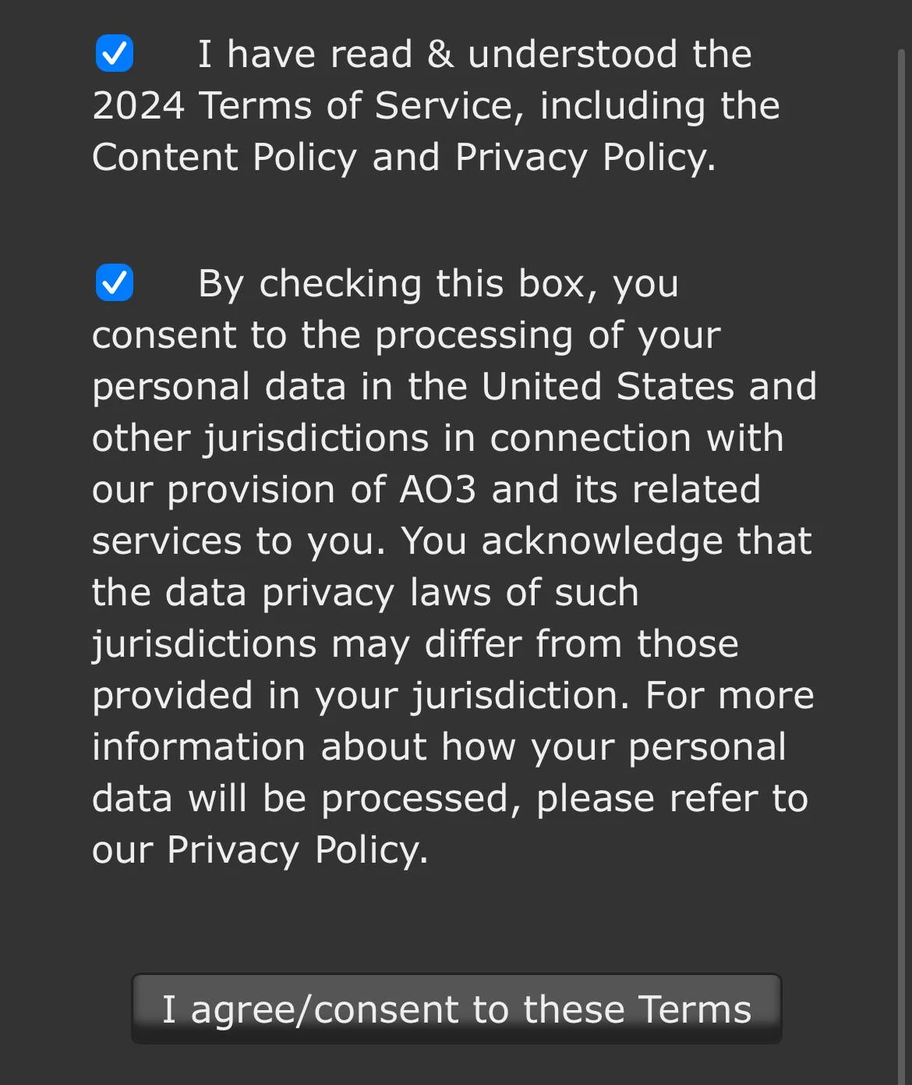Click "Content Policy" in the first statement
This screenshot has width=912, height=1085.
[x=224, y=158]
